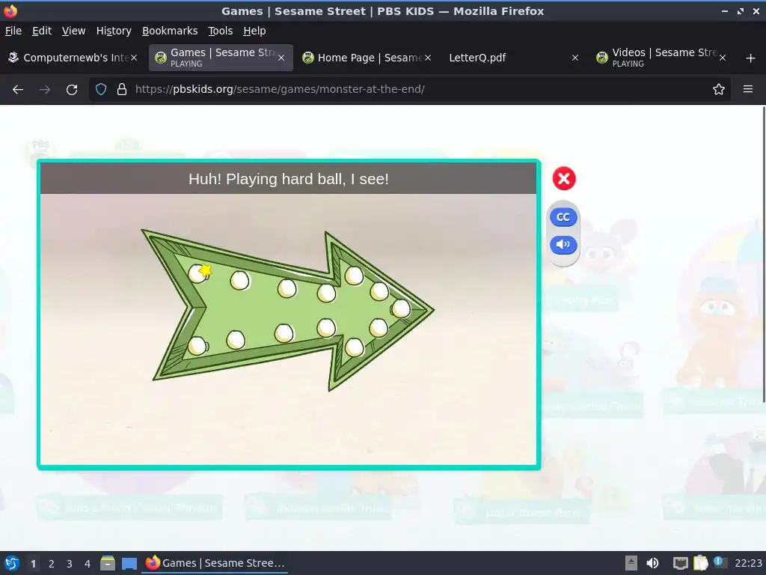Open the network tray icon
This screenshot has width=766, height=575.
[680, 563]
